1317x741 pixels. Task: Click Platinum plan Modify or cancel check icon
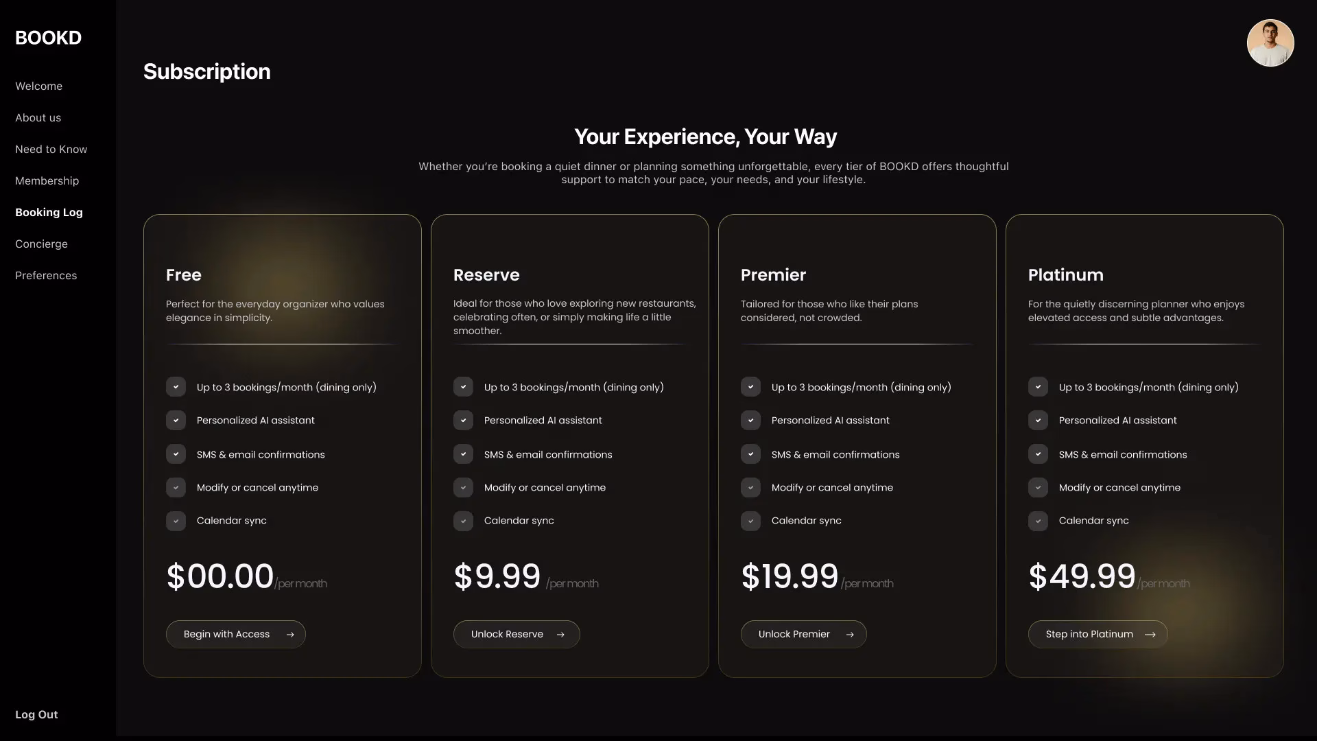pos(1038,488)
